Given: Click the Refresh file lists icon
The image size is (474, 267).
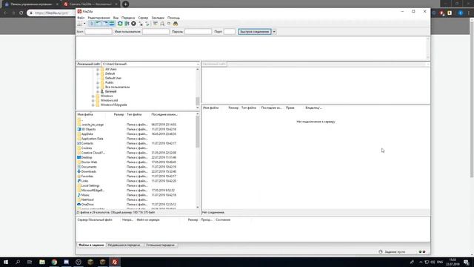Looking at the screenshot, I should (x=120, y=24).
